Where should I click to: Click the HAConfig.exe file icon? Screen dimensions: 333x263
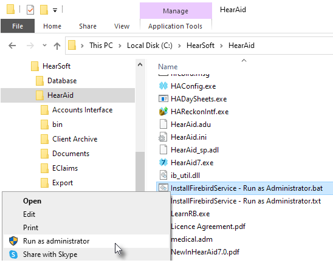[x=163, y=86]
